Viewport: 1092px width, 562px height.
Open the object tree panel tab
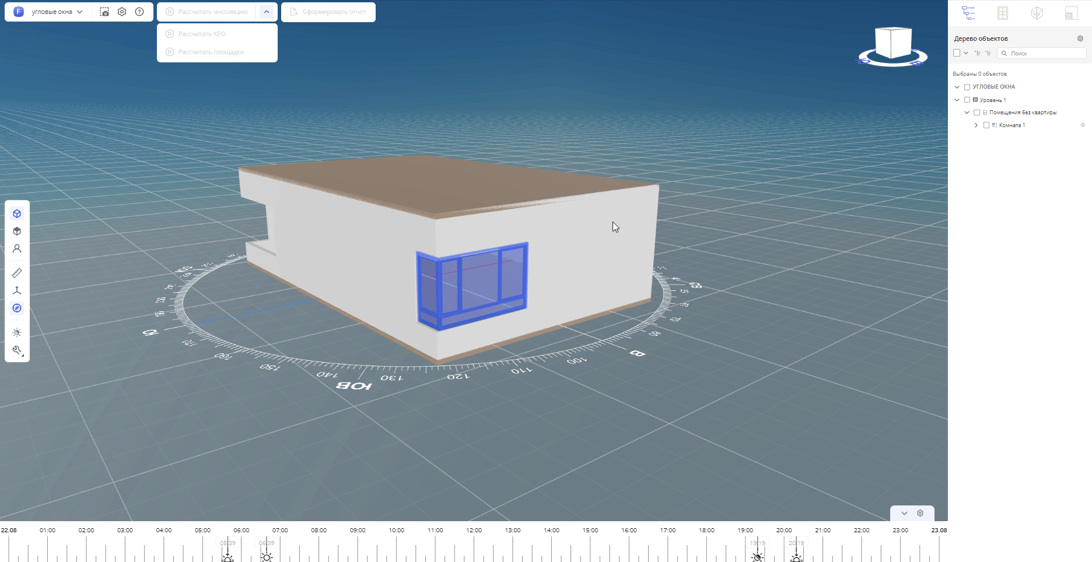(968, 13)
